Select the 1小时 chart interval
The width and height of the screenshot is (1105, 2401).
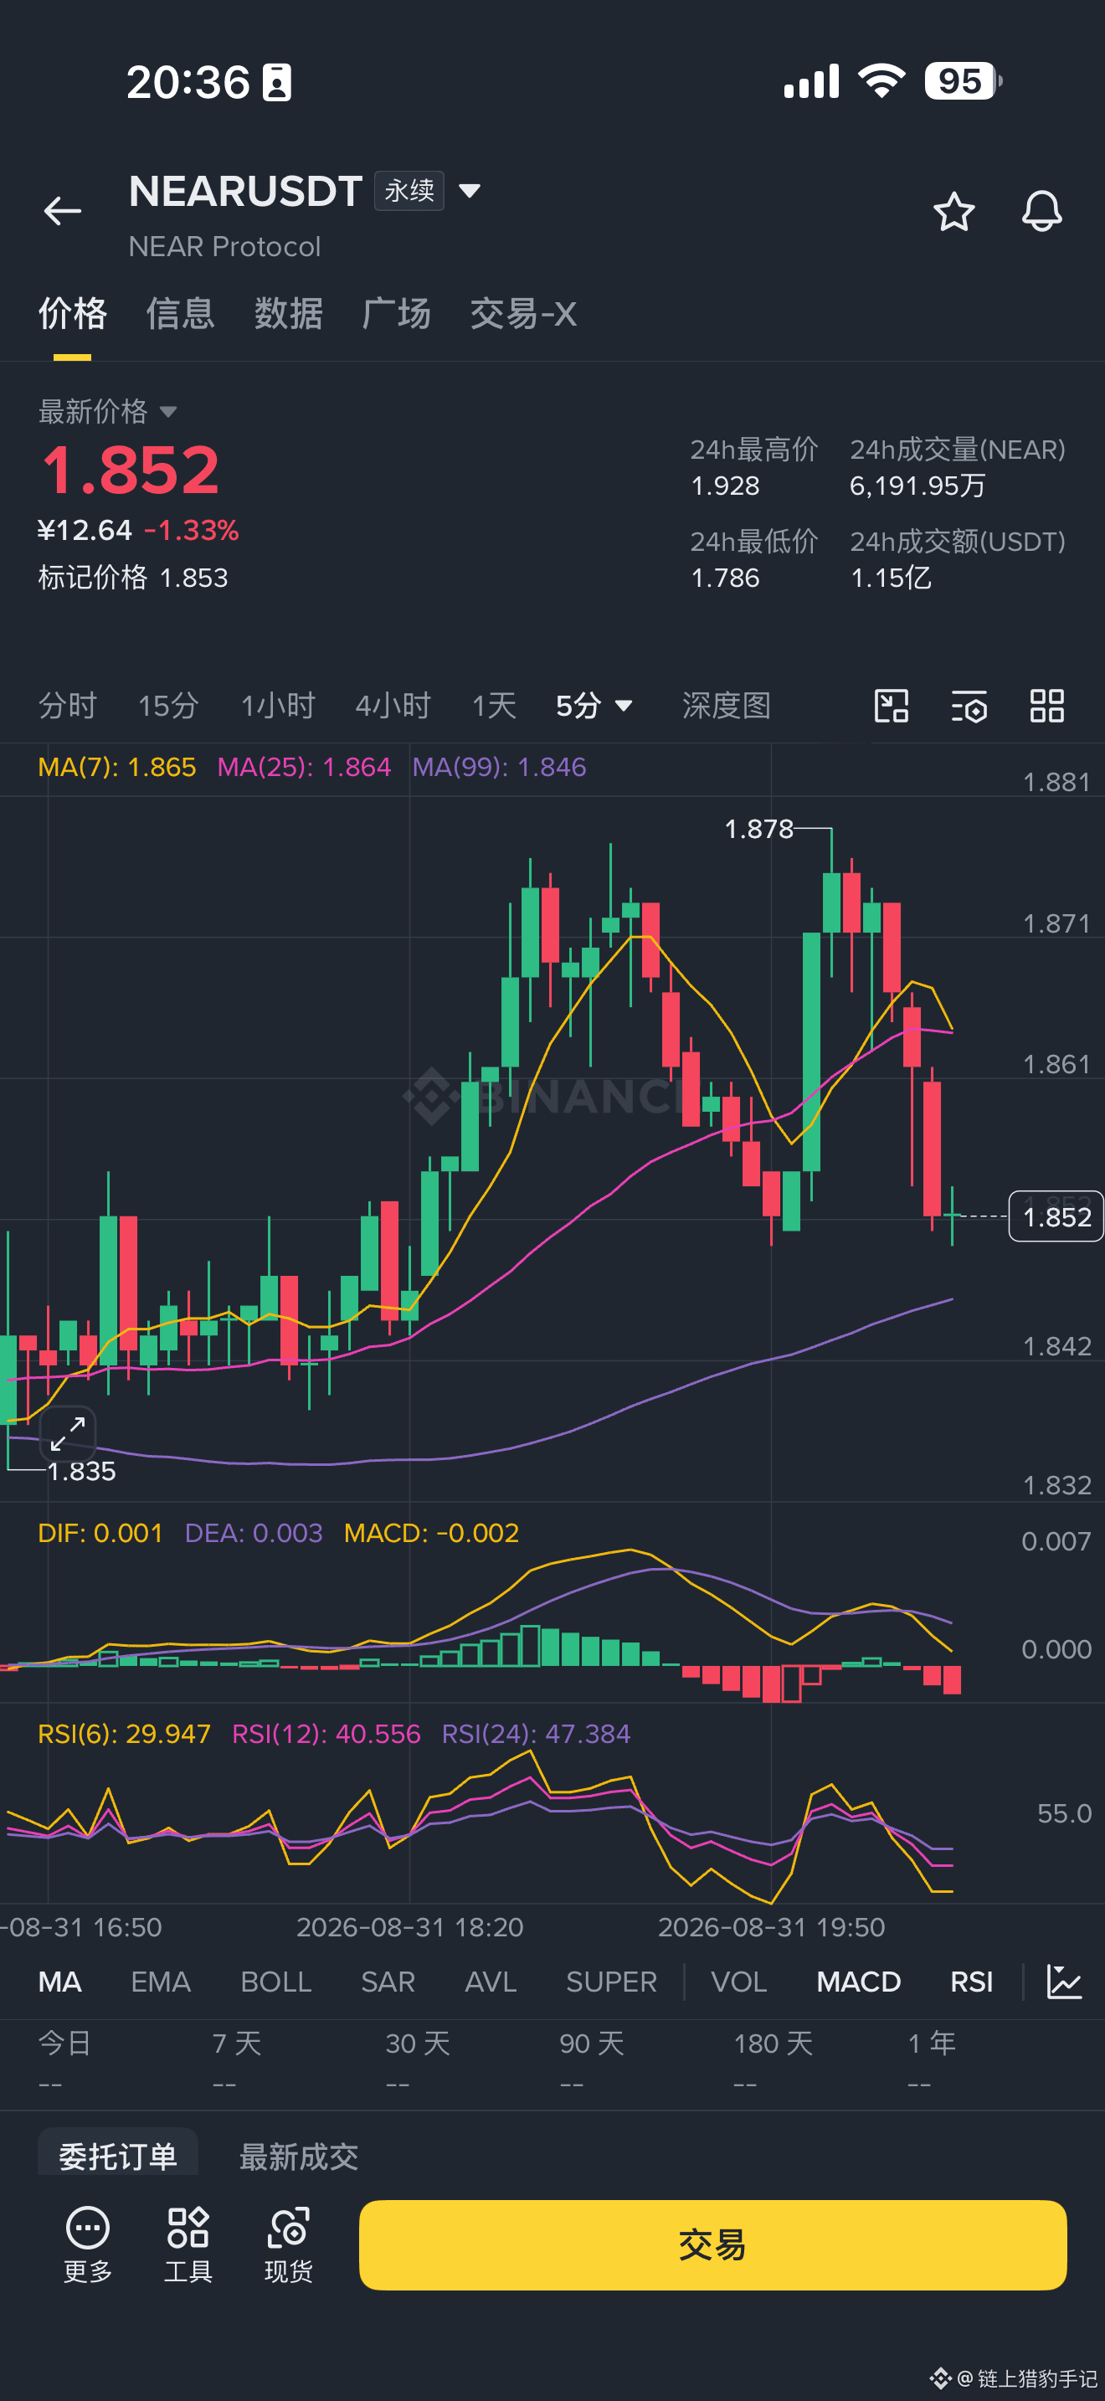point(278,706)
